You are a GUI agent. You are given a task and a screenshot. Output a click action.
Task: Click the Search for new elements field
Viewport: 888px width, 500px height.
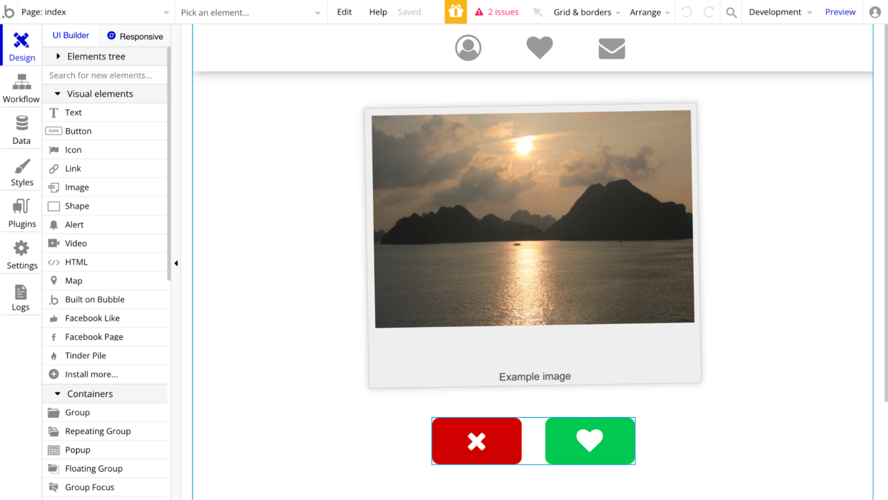click(x=105, y=76)
